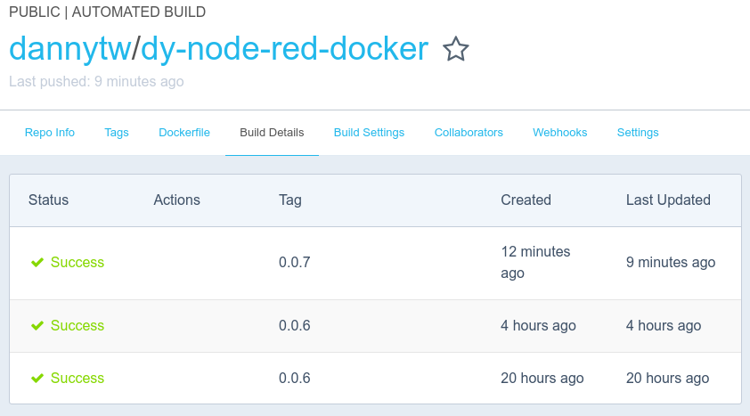This screenshot has height=416, width=750.
Task: Open the Success build created 4 hours ago
Action: click(x=77, y=326)
